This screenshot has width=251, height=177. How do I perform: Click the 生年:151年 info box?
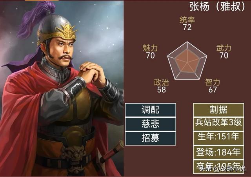coord(218,138)
